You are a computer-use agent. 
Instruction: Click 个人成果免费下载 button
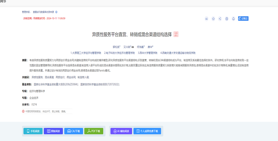point(147,131)
